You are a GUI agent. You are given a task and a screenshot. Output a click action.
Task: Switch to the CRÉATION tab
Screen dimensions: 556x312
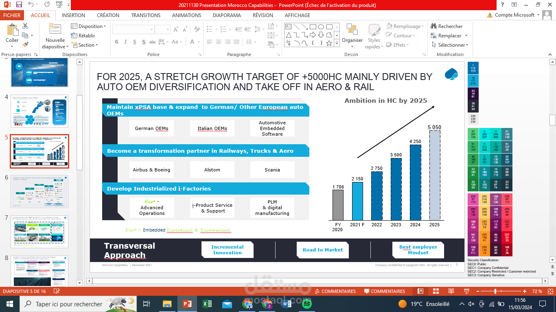point(108,15)
